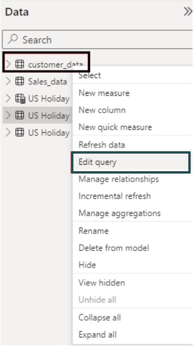Click the calculated table icon for US Holiday
This screenshot has width=194, height=348.
point(20,98)
